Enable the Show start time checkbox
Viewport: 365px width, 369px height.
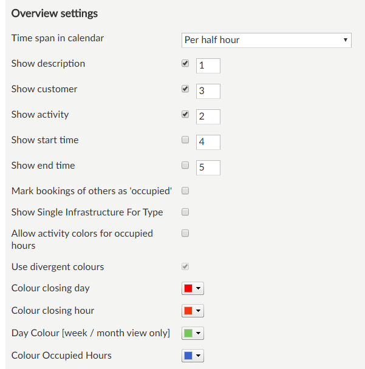185,140
